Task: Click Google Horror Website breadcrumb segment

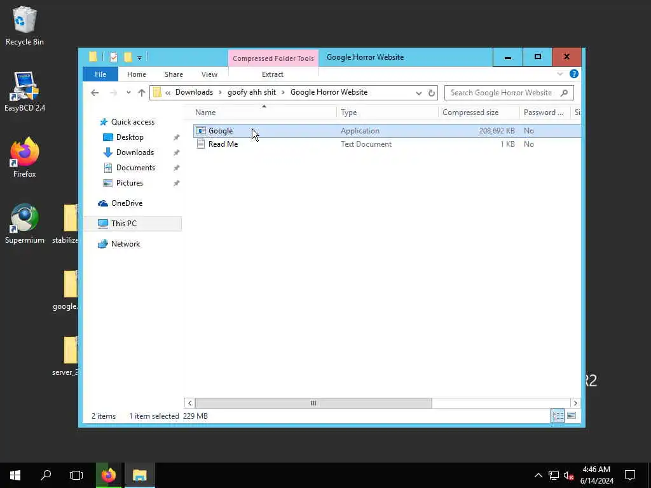Action: pyautogui.click(x=329, y=92)
